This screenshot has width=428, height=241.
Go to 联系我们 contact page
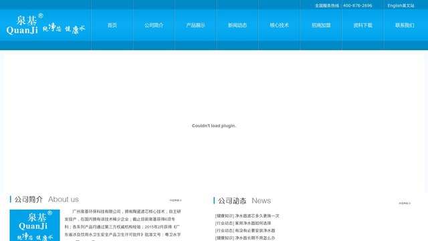405,25
